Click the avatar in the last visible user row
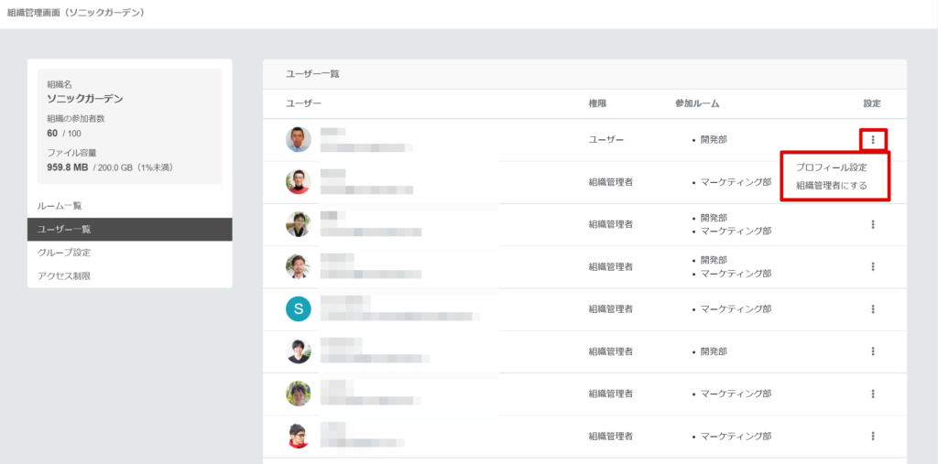Screen dimensions: 938x464 [x=299, y=436]
